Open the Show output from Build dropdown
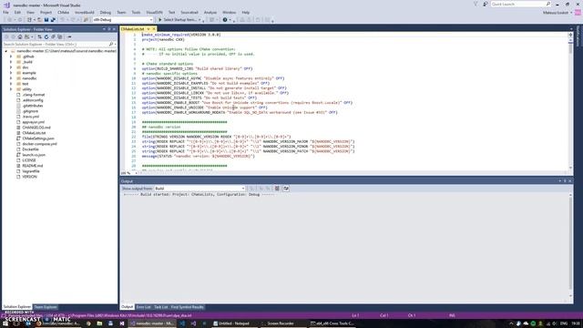583x328 pixels. point(200,189)
